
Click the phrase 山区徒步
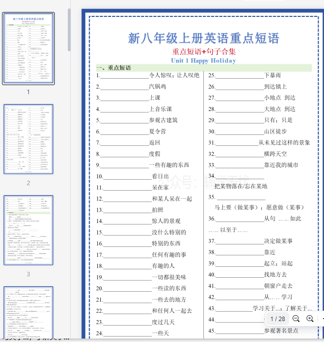[x=275, y=131]
